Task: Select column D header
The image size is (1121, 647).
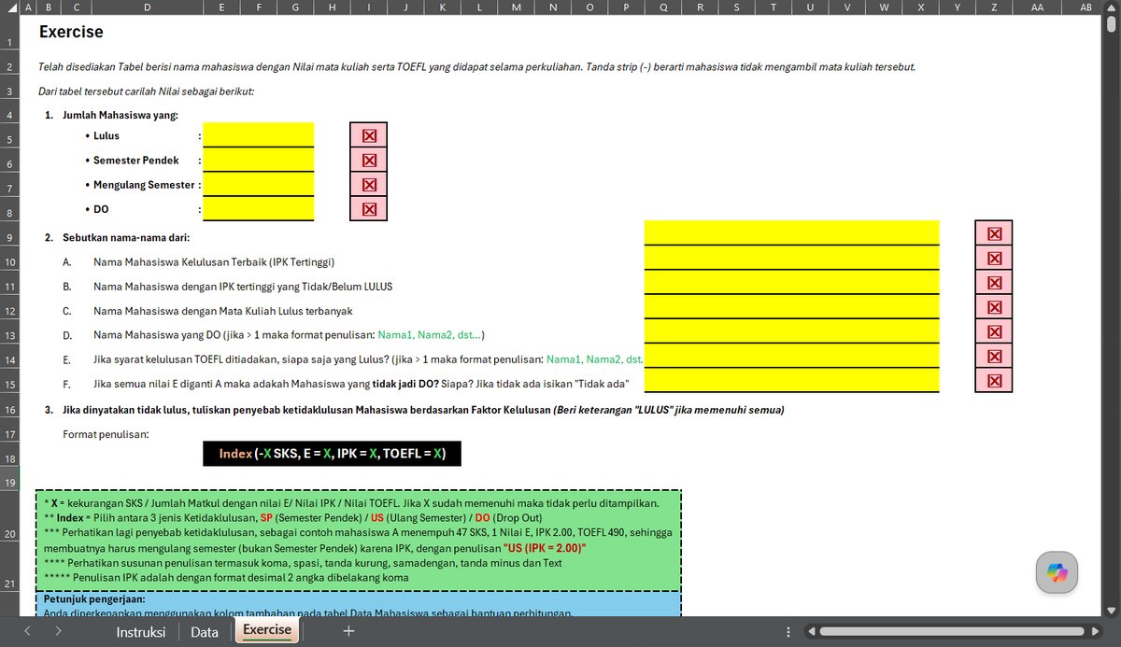Action: (x=148, y=7)
